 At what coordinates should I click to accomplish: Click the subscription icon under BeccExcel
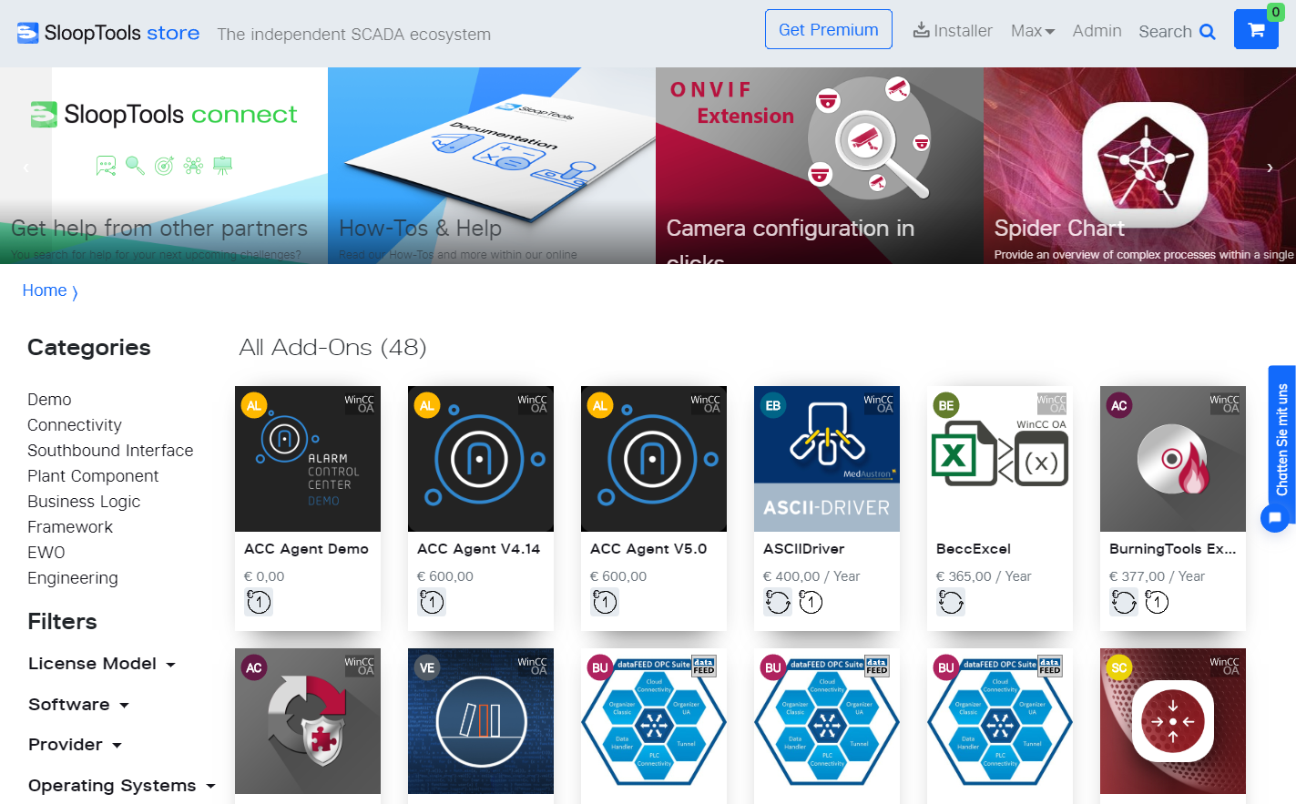[x=951, y=602]
